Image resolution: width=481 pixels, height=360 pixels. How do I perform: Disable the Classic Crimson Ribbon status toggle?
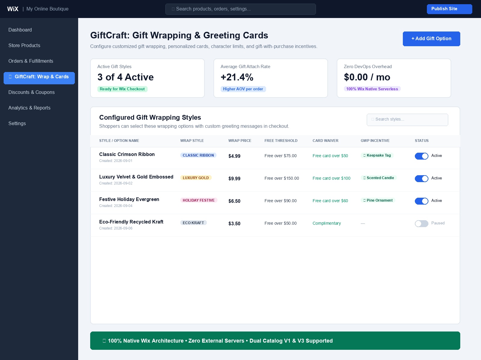click(x=421, y=156)
